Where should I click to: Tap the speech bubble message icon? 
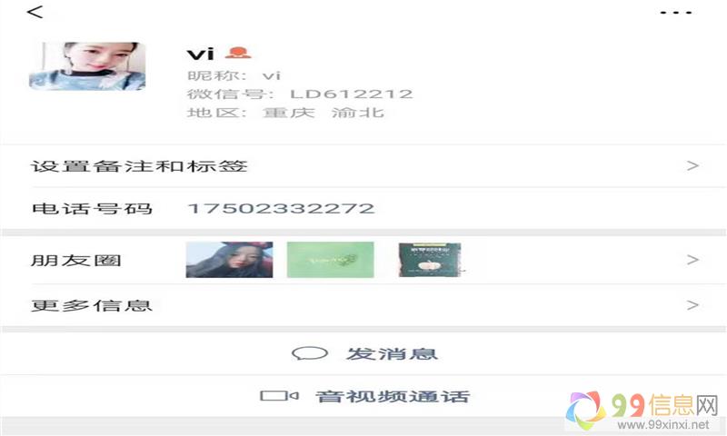[x=310, y=353]
